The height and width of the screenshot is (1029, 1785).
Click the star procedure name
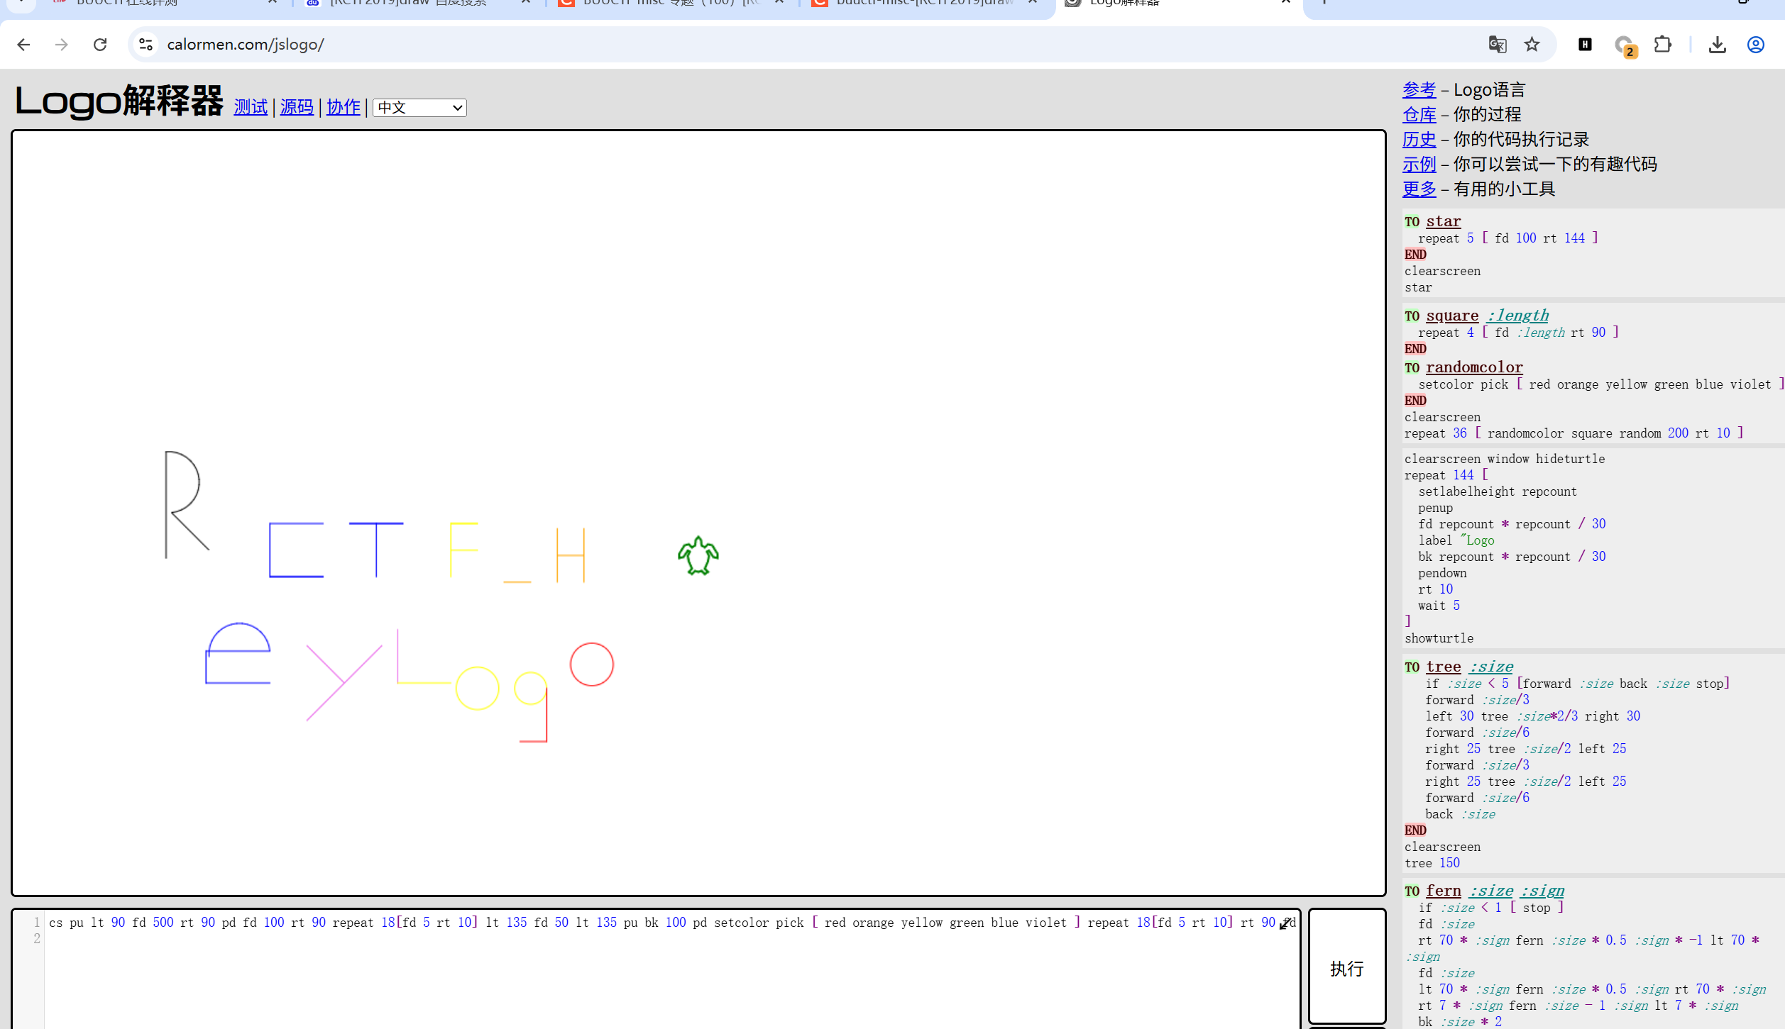click(x=1443, y=221)
